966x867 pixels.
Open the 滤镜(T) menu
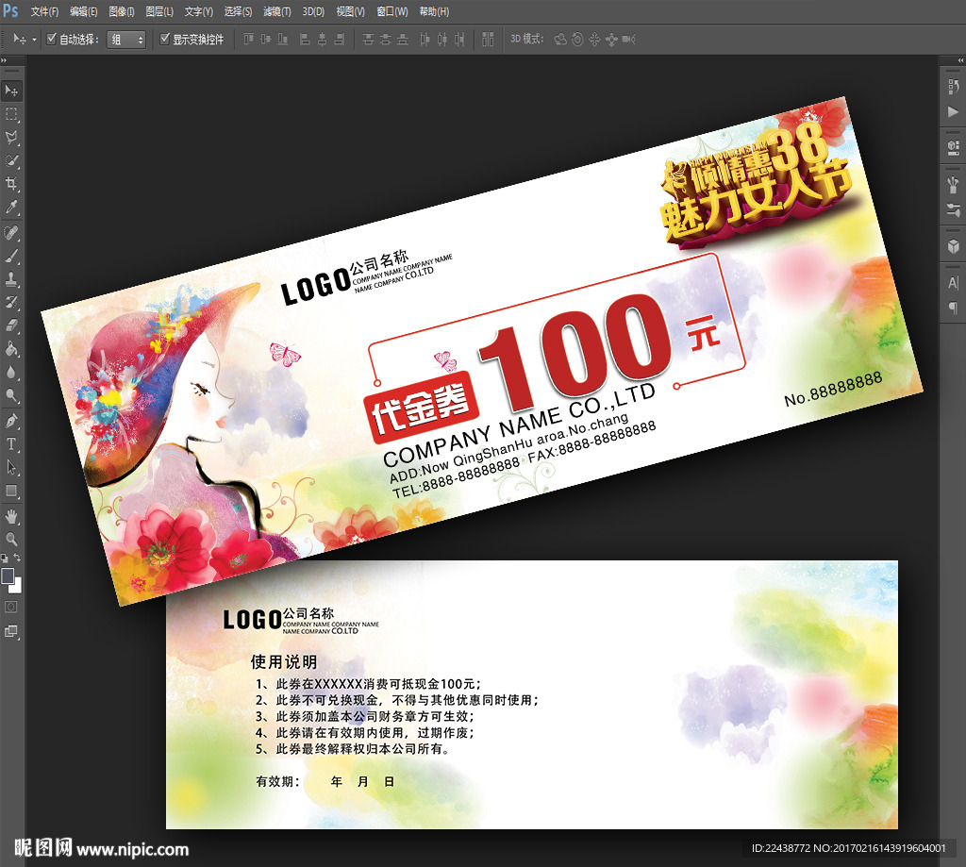(x=277, y=11)
